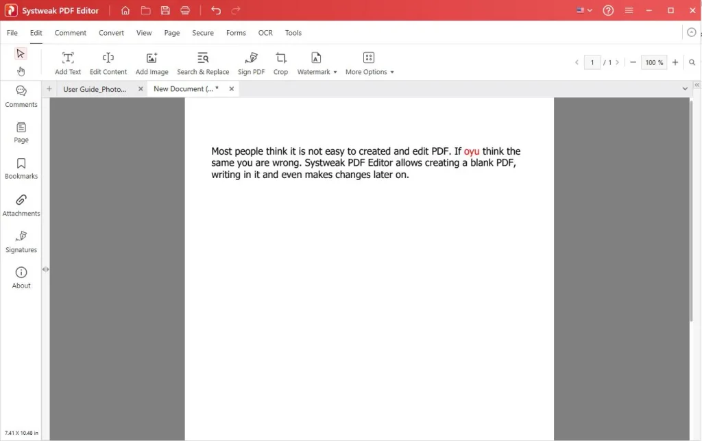Expand the tab list chevron

pyautogui.click(x=685, y=88)
